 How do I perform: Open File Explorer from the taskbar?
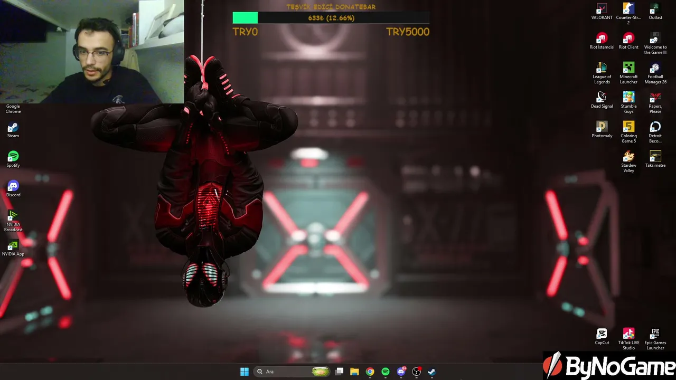[354, 372]
